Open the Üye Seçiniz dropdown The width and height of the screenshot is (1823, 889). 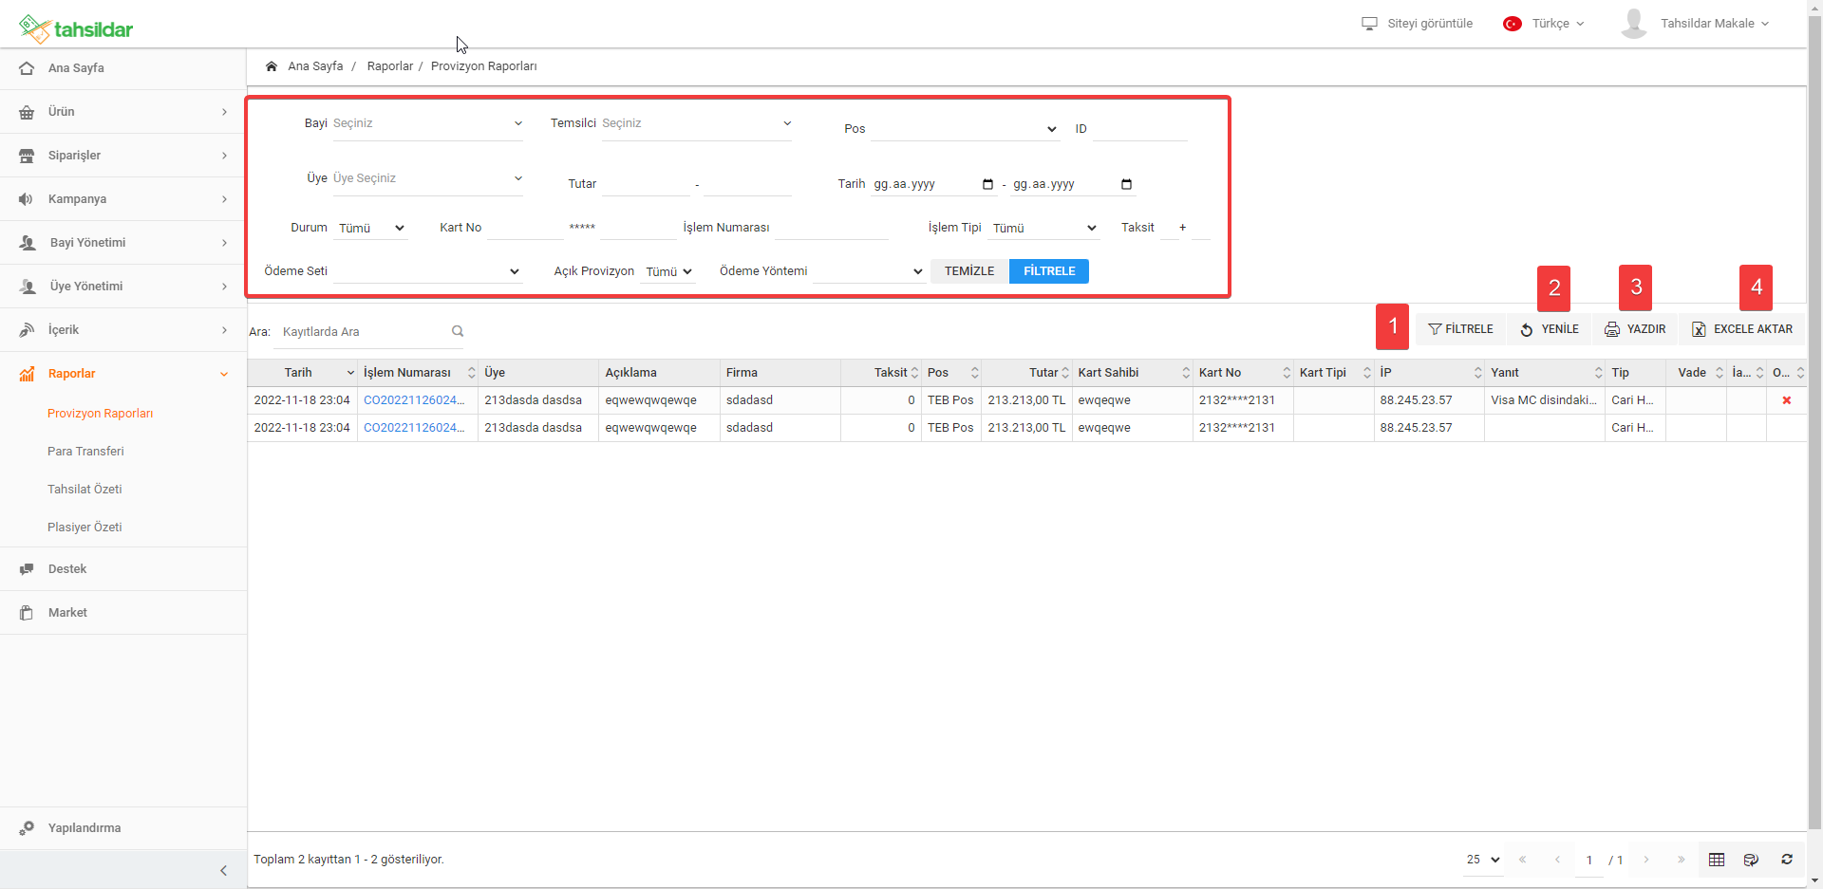pyautogui.click(x=427, y=178)
